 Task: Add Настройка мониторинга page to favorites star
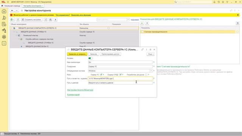coord(22,11)
